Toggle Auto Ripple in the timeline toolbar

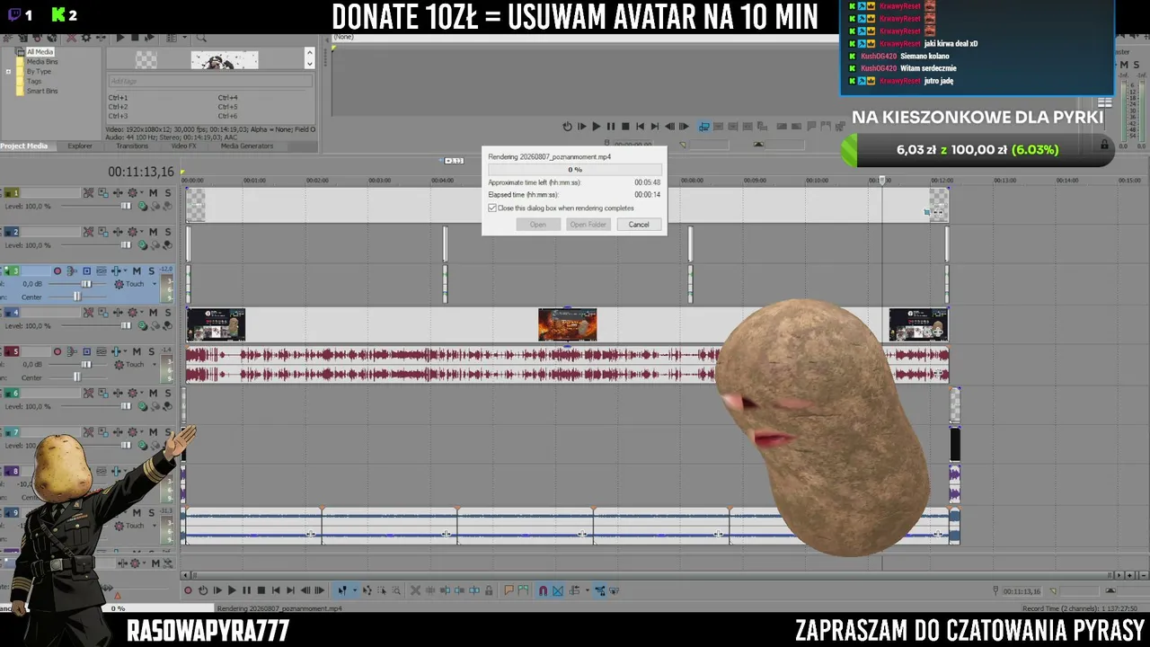[x=573, y=590]
